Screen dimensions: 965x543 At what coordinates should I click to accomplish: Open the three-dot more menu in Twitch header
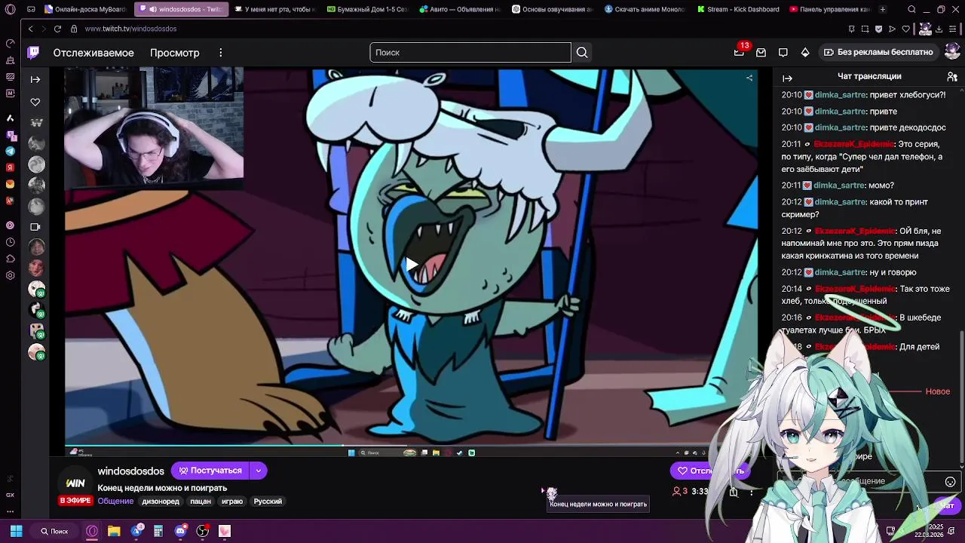[x=221, y=53]
